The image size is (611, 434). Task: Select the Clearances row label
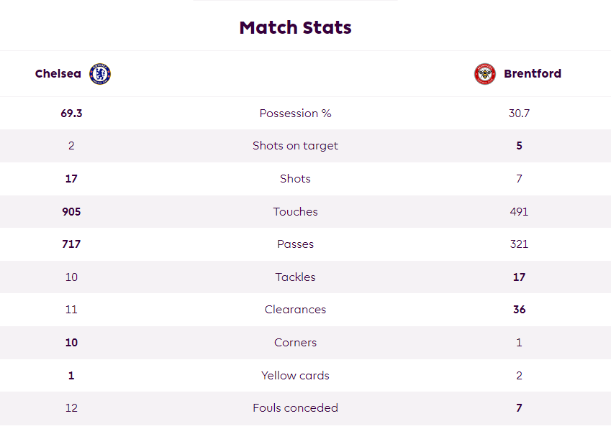(x=295, y=309)
